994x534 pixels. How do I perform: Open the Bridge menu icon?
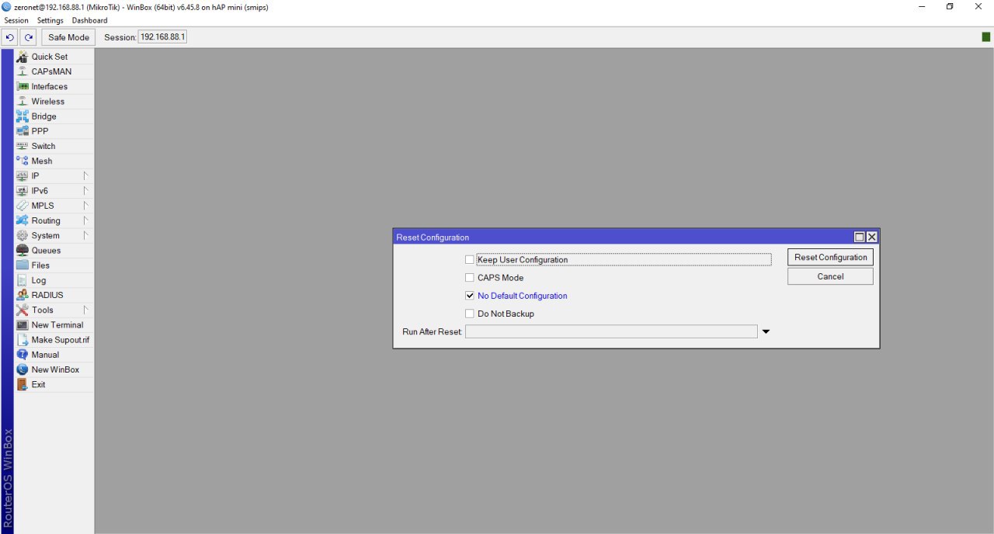pos(23,116)
